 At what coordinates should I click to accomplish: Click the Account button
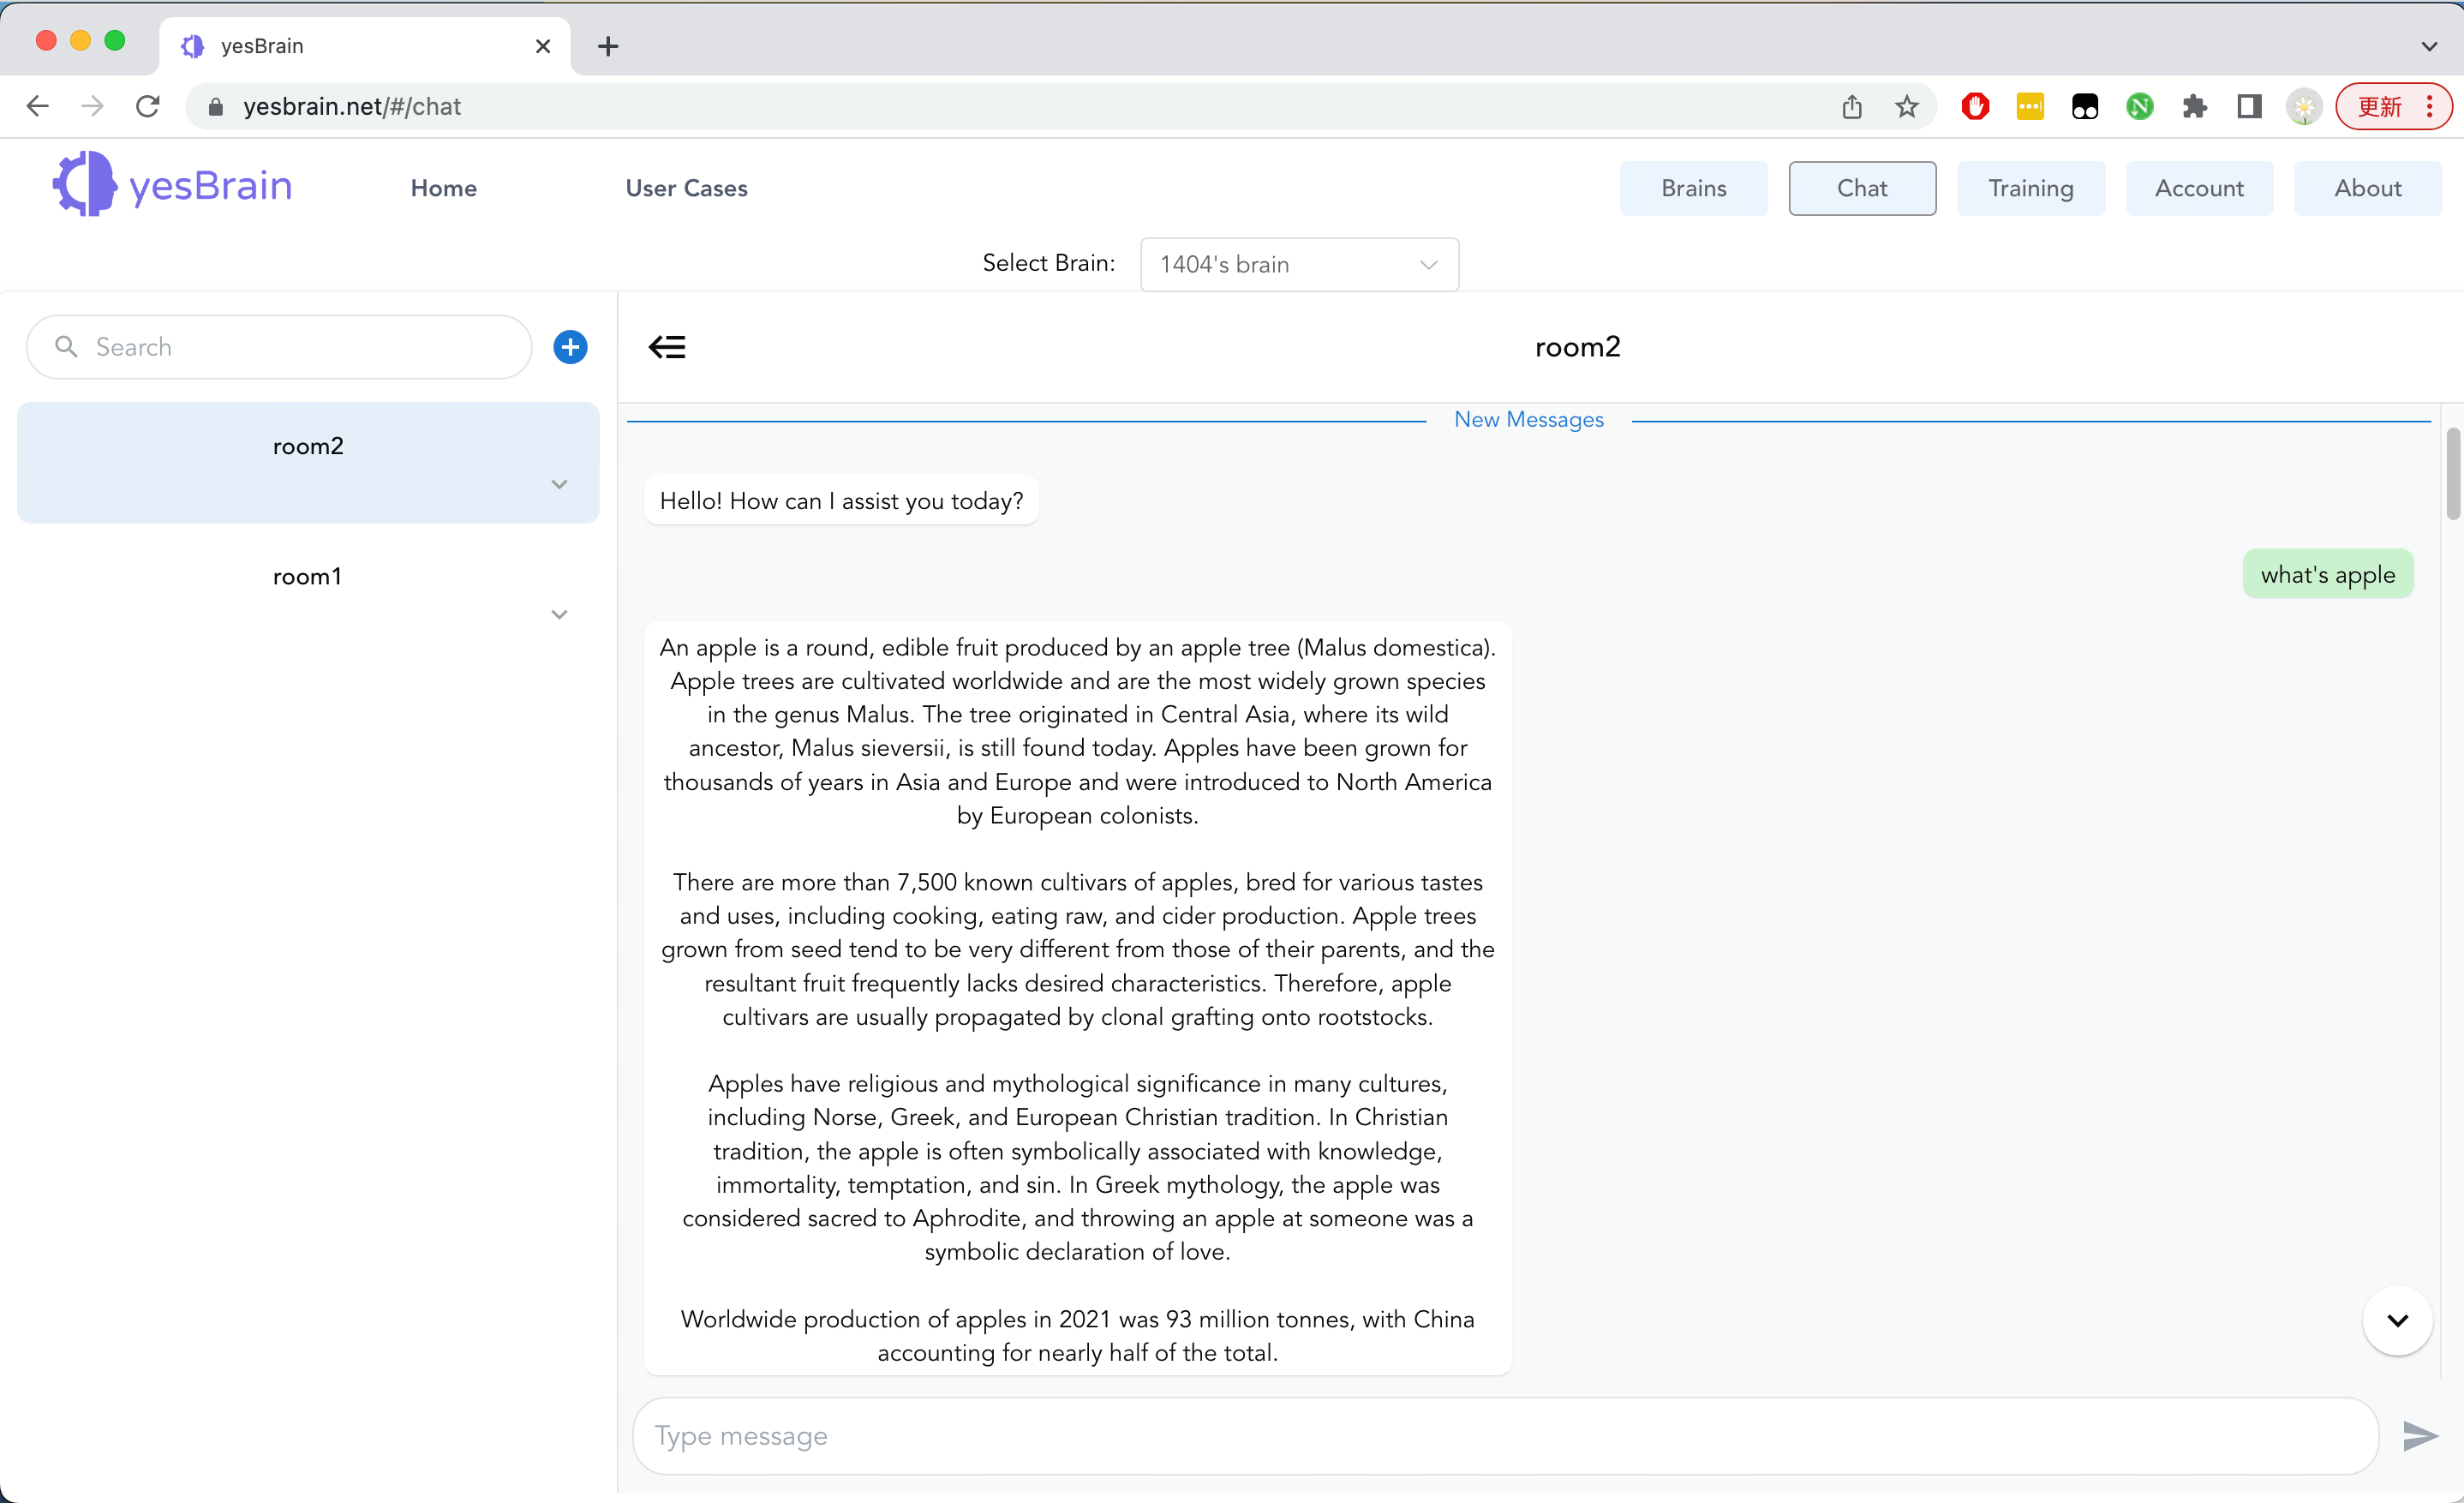coord(2198,188)
